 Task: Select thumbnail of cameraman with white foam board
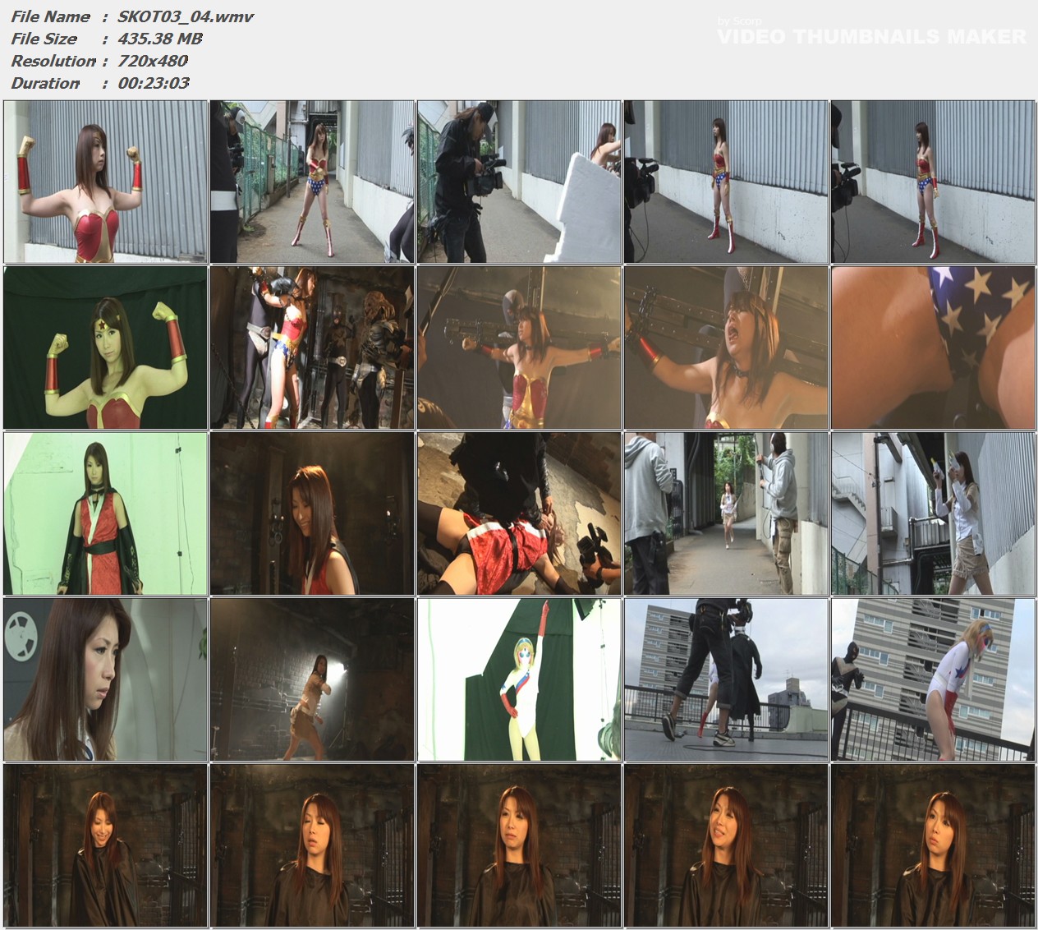(x=520, y=182)
